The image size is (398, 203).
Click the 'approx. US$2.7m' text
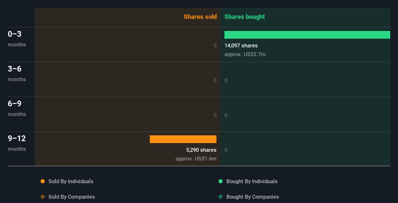[x=245, y=54]
